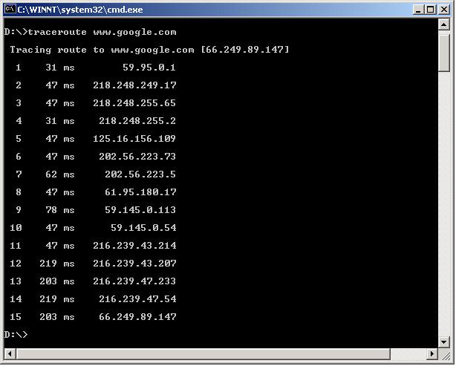Click the 62 ms latency on hop 7

point(60,174)
